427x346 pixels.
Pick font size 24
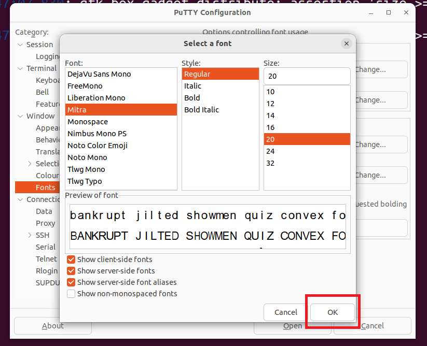307,151
